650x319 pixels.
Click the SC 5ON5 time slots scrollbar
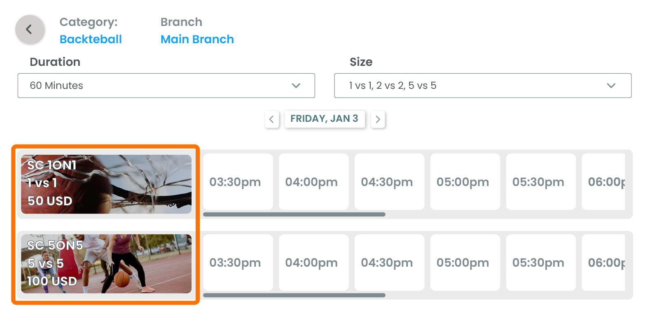tap(294, 295)
